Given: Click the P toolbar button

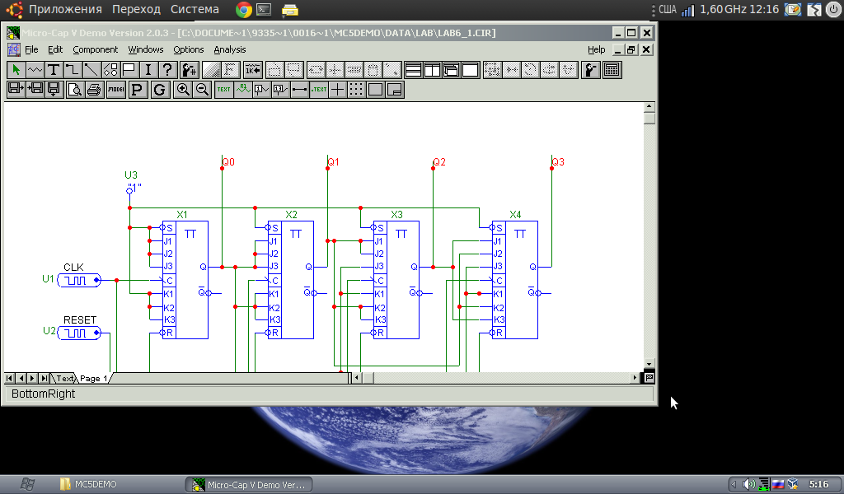Looking at the screenshot, I should pyautogui.click(x=138, y=89).
